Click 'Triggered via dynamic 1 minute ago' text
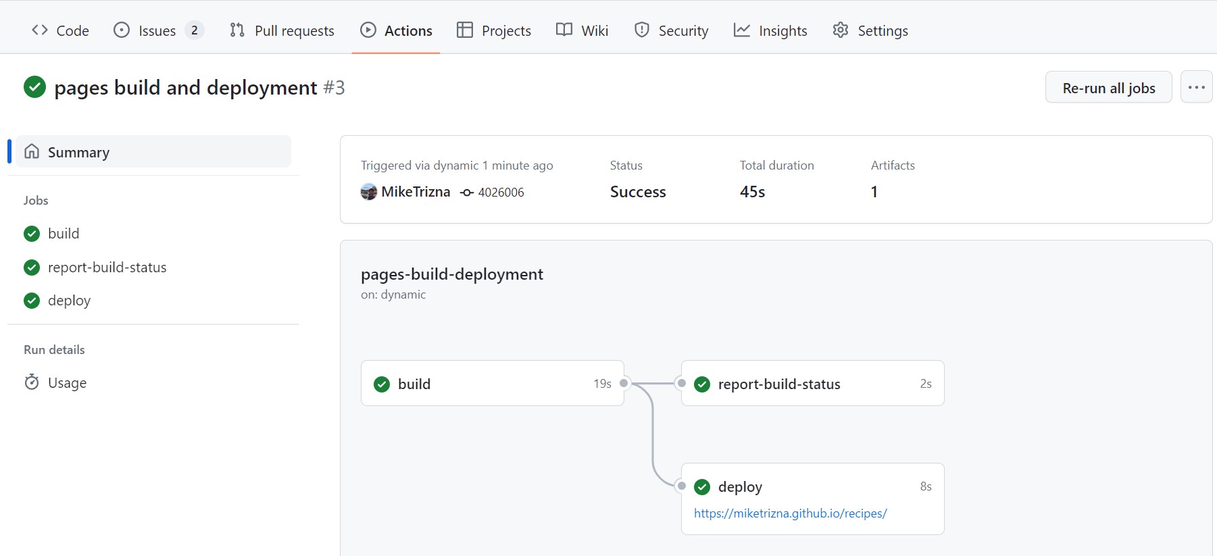The height and width of the screenshot is (556, 1217). [457, 166]
